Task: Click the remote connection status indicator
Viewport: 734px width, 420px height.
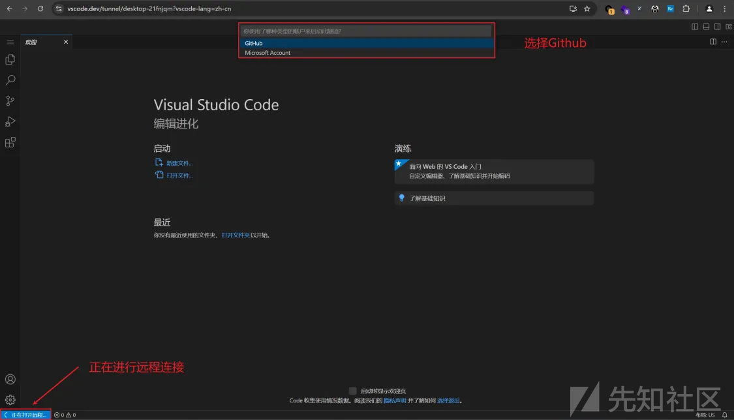Action: 25,415
